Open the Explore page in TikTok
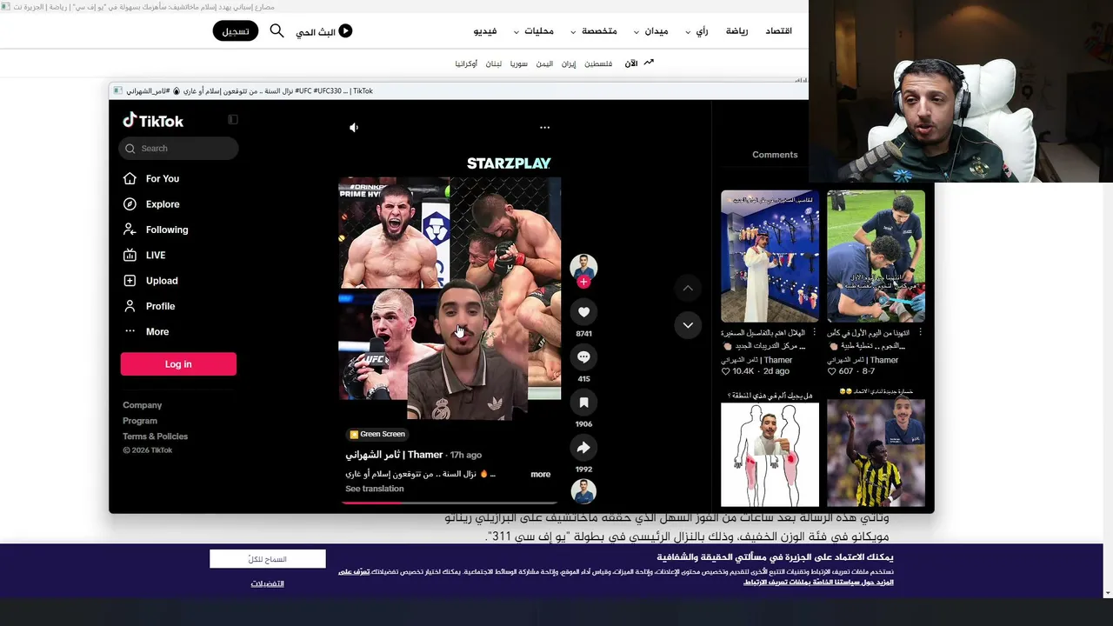Screen dimensions: 1113x626 (163, 204)
